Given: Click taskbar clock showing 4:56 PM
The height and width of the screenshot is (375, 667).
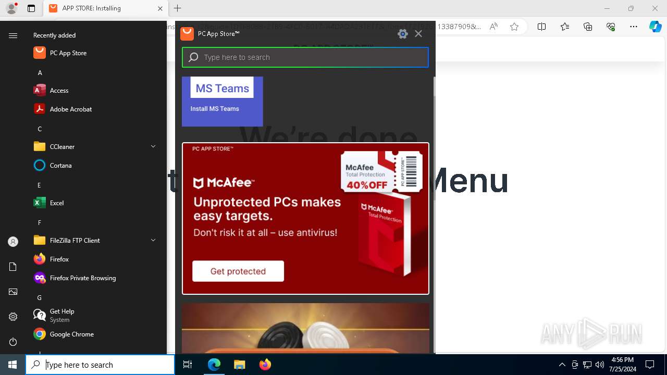Looking at the screenshot, I should click(x=622, y=365).
